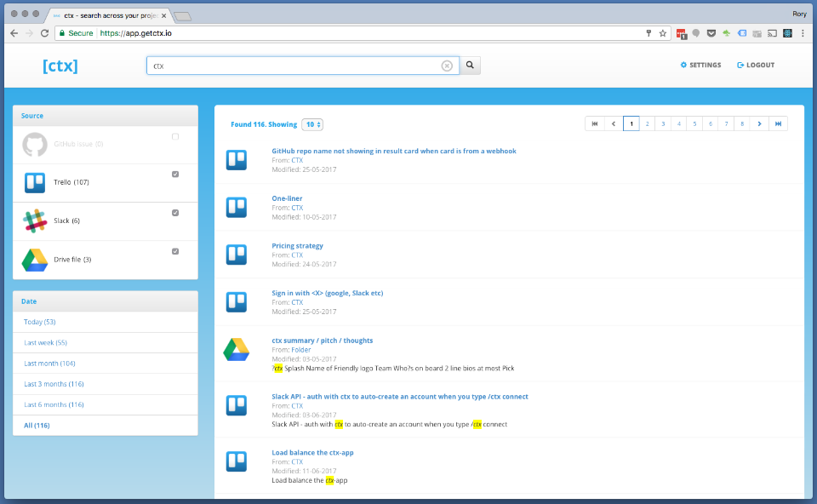Viewport: 817px width, 504px height.
Task: Click the Rory profile label
Action: pos(799,14)
